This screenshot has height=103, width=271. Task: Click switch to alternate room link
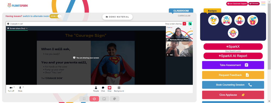[36, 16]
